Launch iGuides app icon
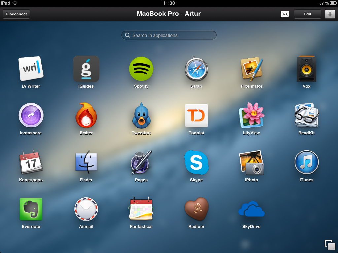Image resolution: width=338 pixels, height=253 pixels. click(86, 69)
